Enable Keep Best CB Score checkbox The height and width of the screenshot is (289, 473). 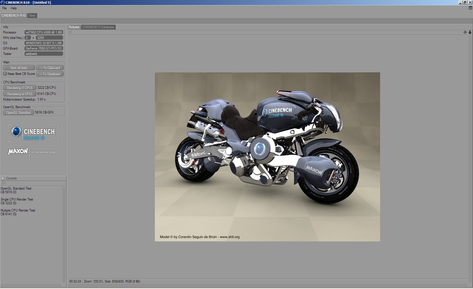click(5, 74)
